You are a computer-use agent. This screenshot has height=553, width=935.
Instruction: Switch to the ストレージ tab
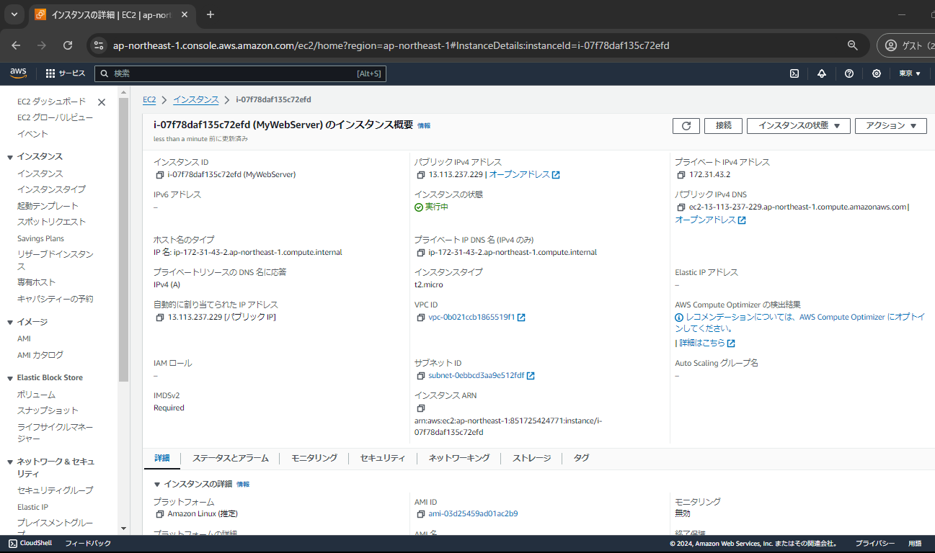click(532, 458)
